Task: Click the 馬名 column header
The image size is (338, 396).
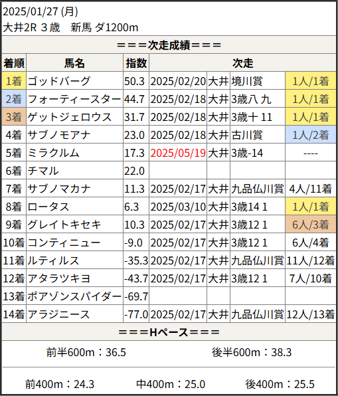Action: (74, 63)
